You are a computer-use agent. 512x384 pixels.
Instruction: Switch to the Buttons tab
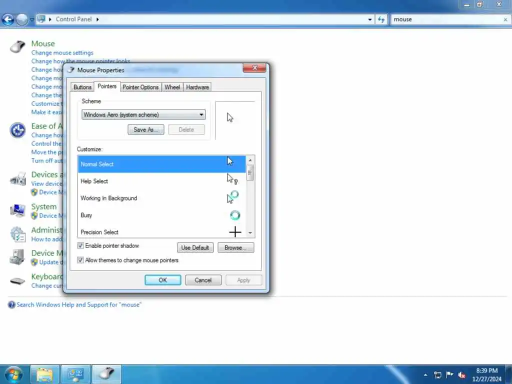click(x=82, y=87)
